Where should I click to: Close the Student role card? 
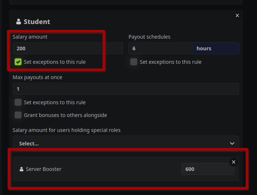[x=237, y=15]
